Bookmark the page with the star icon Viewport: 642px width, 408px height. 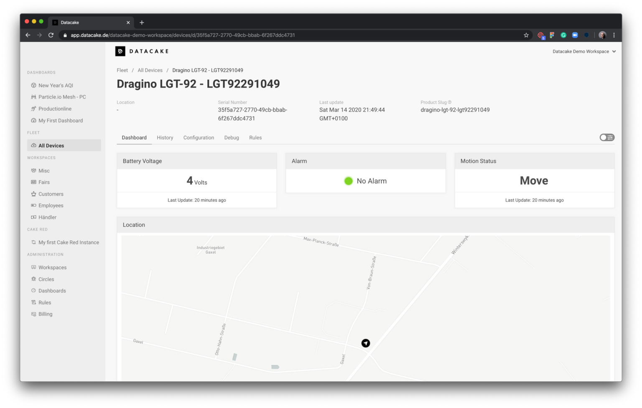pyautogui.click(x=526, y=35)
